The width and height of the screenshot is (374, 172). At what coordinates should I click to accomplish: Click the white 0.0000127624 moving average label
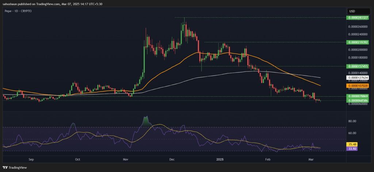tap(358, 78)
